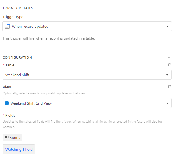Click the blue grid view icon
This screenshot has width=176, height=158.
pos(7,103)
